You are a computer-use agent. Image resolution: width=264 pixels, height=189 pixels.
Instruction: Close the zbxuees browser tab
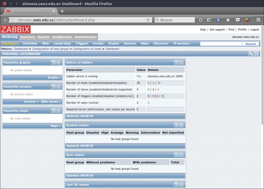pos(54,11)
